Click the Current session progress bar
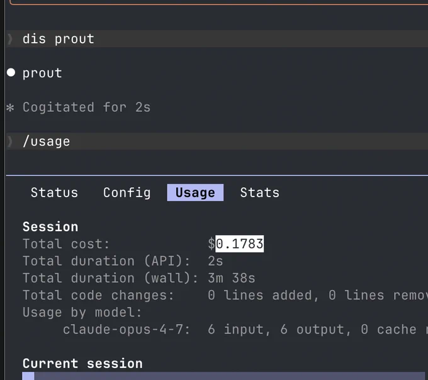This screenshot has height=380, width=428. (x=224, y=376)
